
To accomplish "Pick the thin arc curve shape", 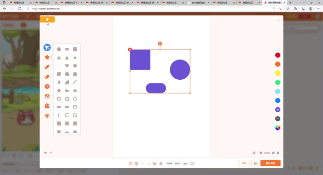I will pos(75,82).
